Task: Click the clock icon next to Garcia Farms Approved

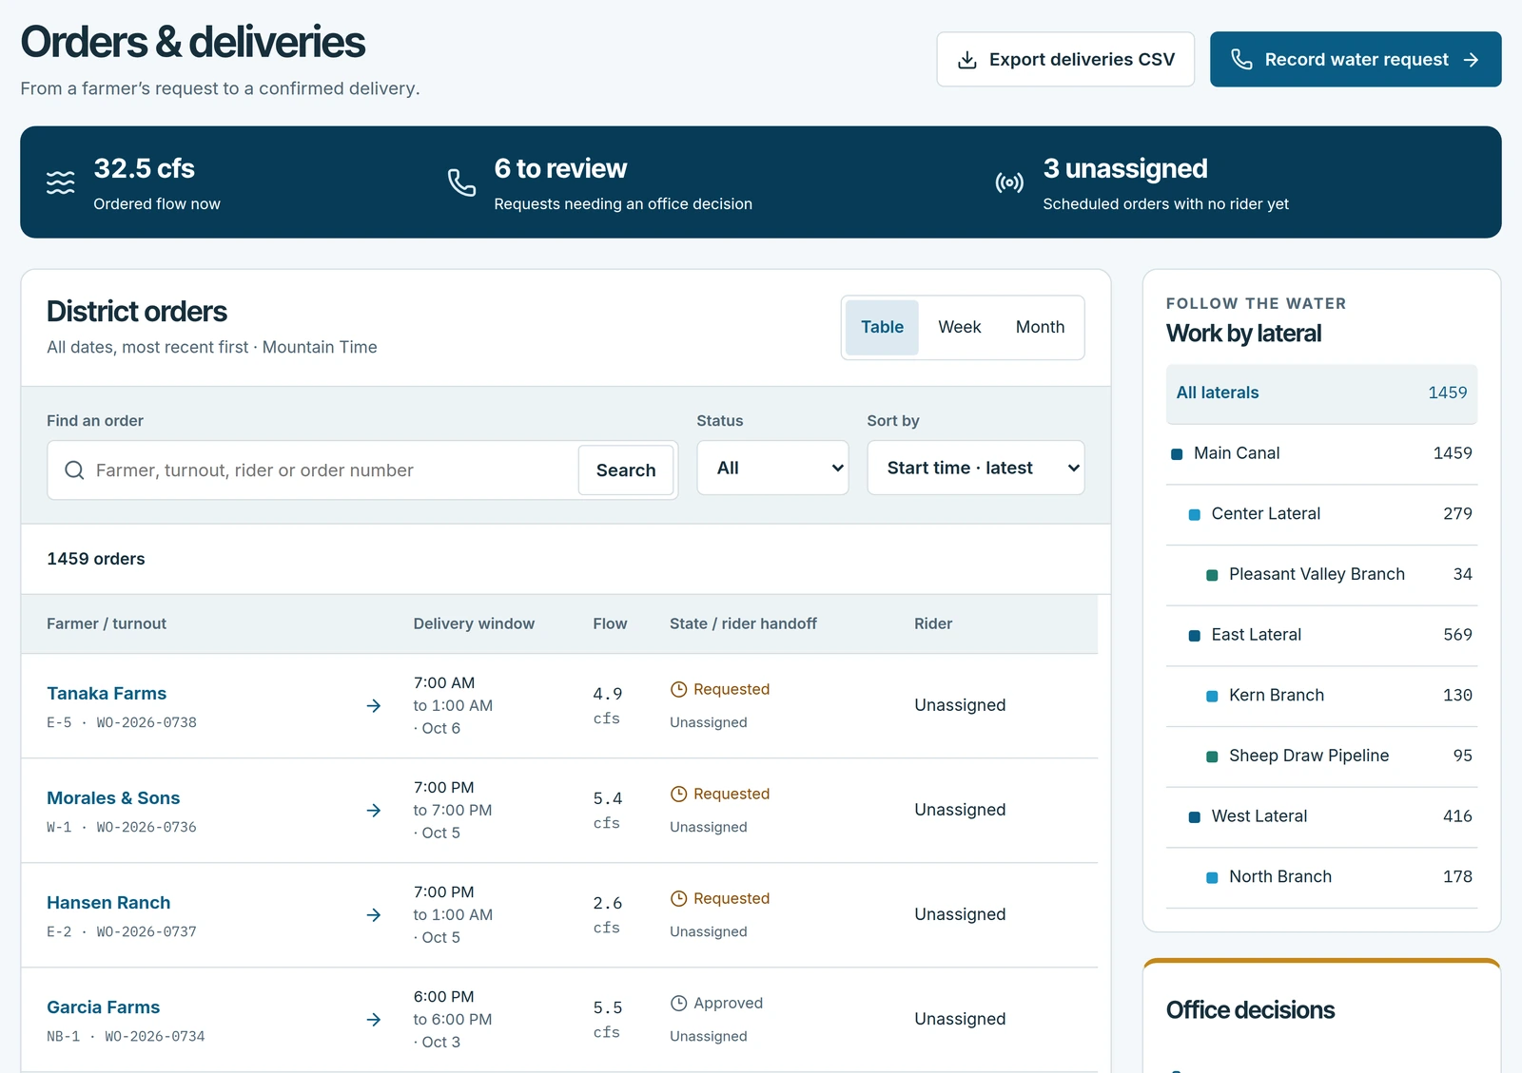Action: point(678,1003)
